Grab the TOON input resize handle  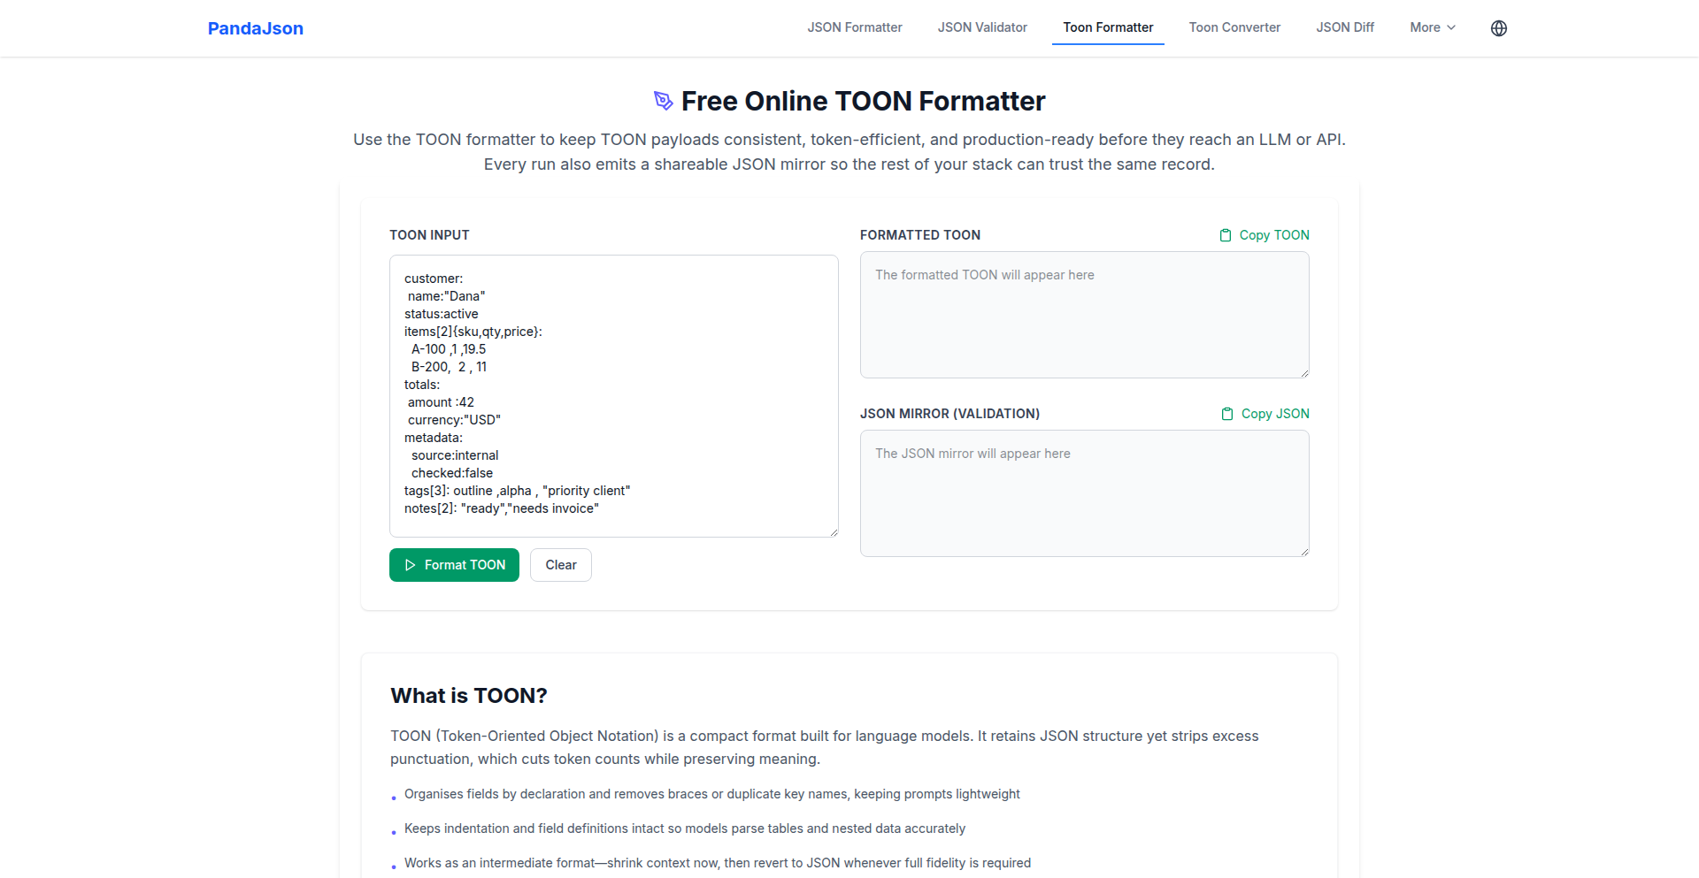[x=834, y=532]
